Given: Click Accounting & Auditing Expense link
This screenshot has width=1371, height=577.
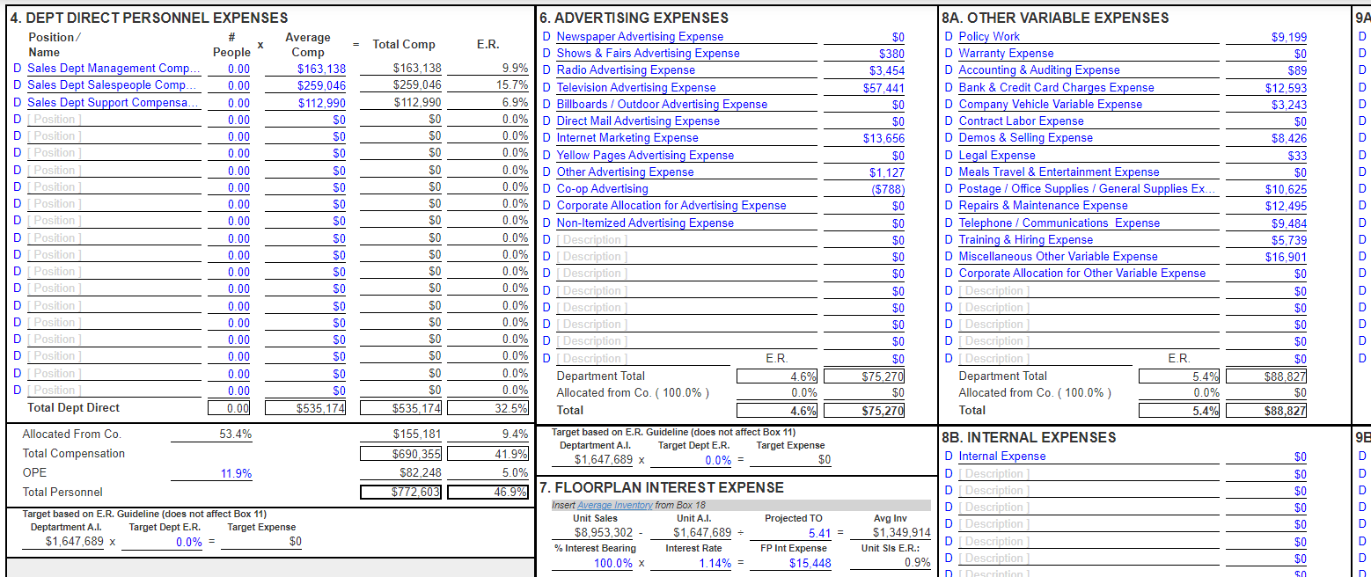Looking at the screenshot, I should pyautogui.click(x=1039, y=69).
